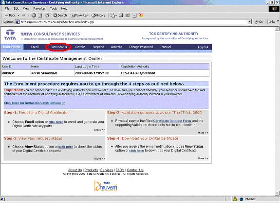Viewport: 280px width, 203px height.
Task: Open the Search toolbar button
Action: [60, 16]
